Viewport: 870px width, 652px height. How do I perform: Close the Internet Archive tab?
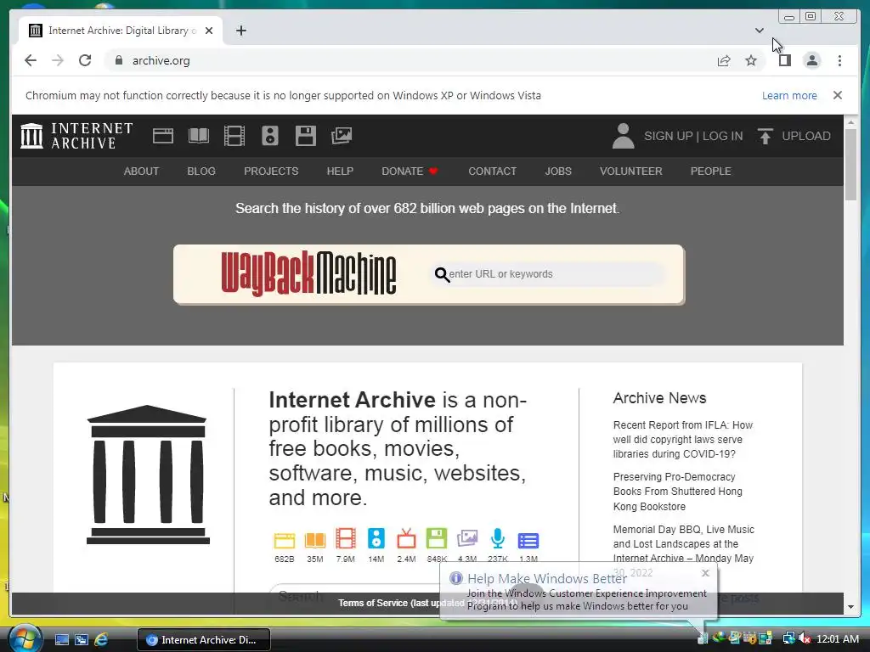[209, 31]
